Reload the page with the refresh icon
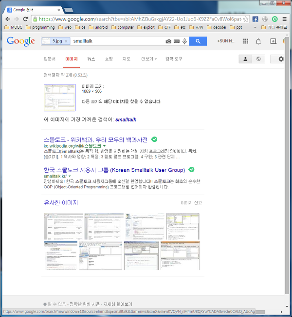The width and height of the screenshot is (292, 317). [25, 19]
